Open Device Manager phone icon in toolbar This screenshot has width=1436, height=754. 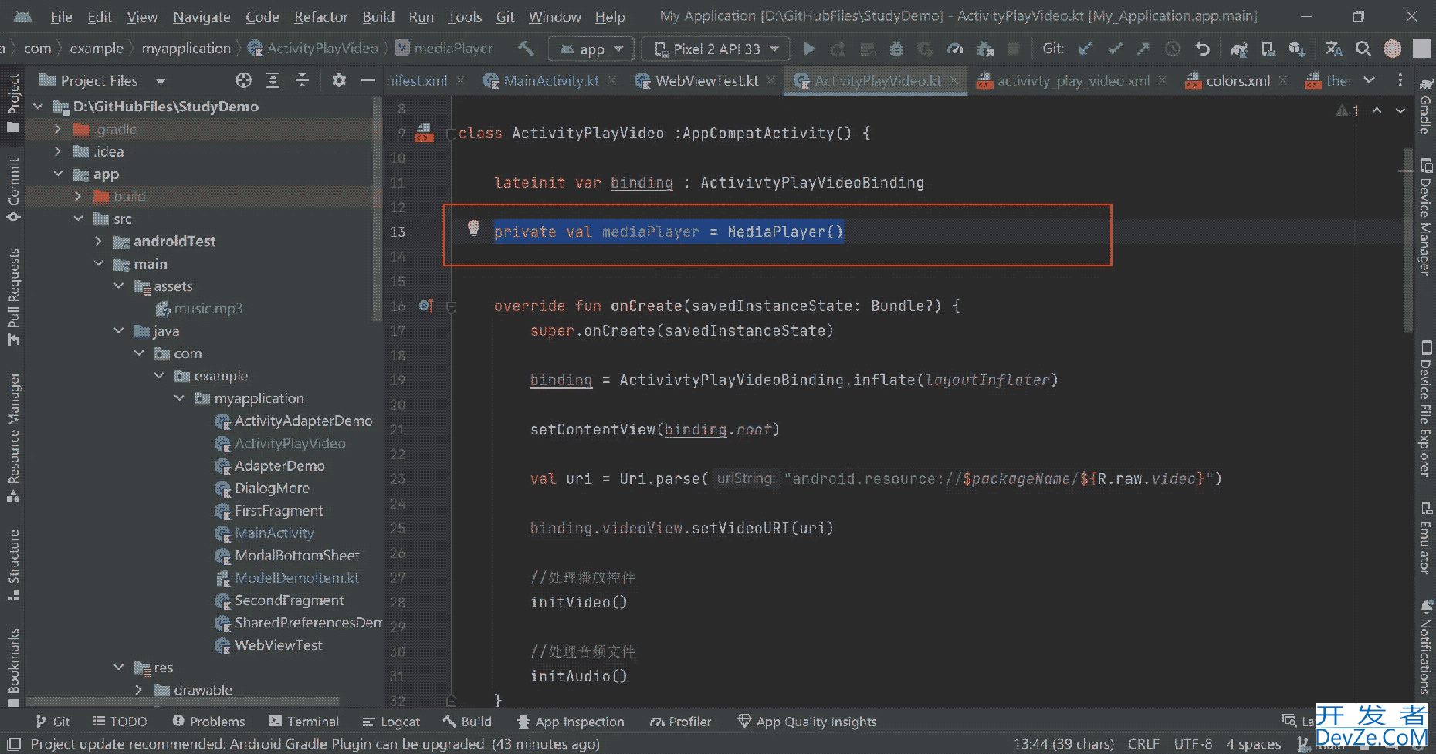pos(1268,49)
